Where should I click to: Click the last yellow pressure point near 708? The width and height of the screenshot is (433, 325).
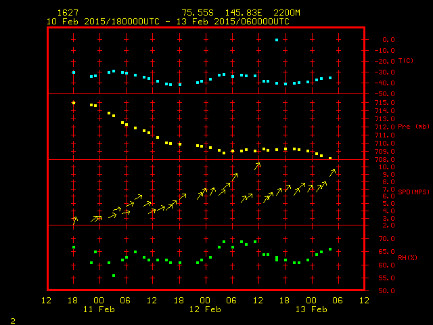(330, 158)
